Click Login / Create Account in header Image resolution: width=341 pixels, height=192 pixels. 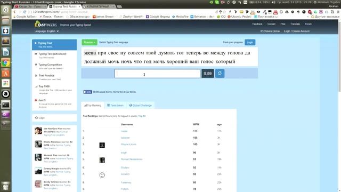pyautogui.click(x=297, y=31)
